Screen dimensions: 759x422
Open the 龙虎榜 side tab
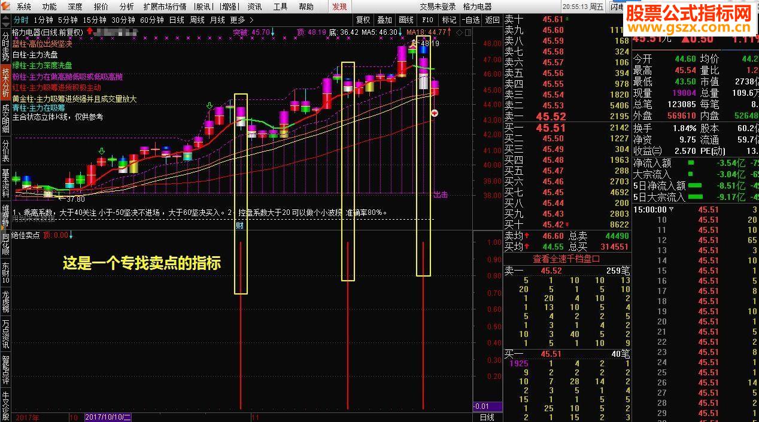[5, 302]
